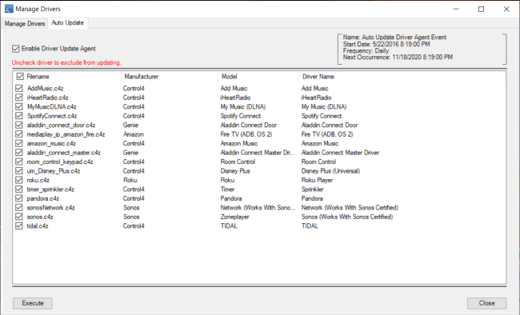Image resolution: width=520 pixels, height=315 pixels.
Task: Click the Execute button
Action: [x=33, y=303]
